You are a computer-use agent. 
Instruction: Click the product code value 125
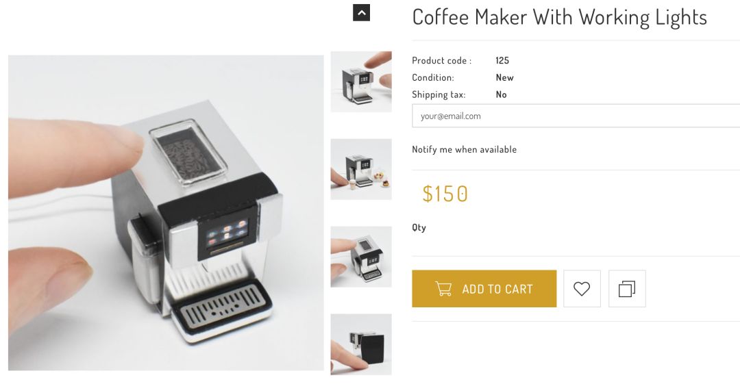(502, 60)
